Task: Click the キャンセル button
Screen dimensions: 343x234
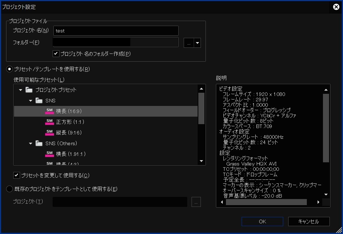Action: coord(309,222)
